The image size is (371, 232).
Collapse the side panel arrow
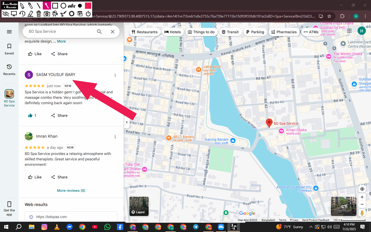(x=127, y=122)
